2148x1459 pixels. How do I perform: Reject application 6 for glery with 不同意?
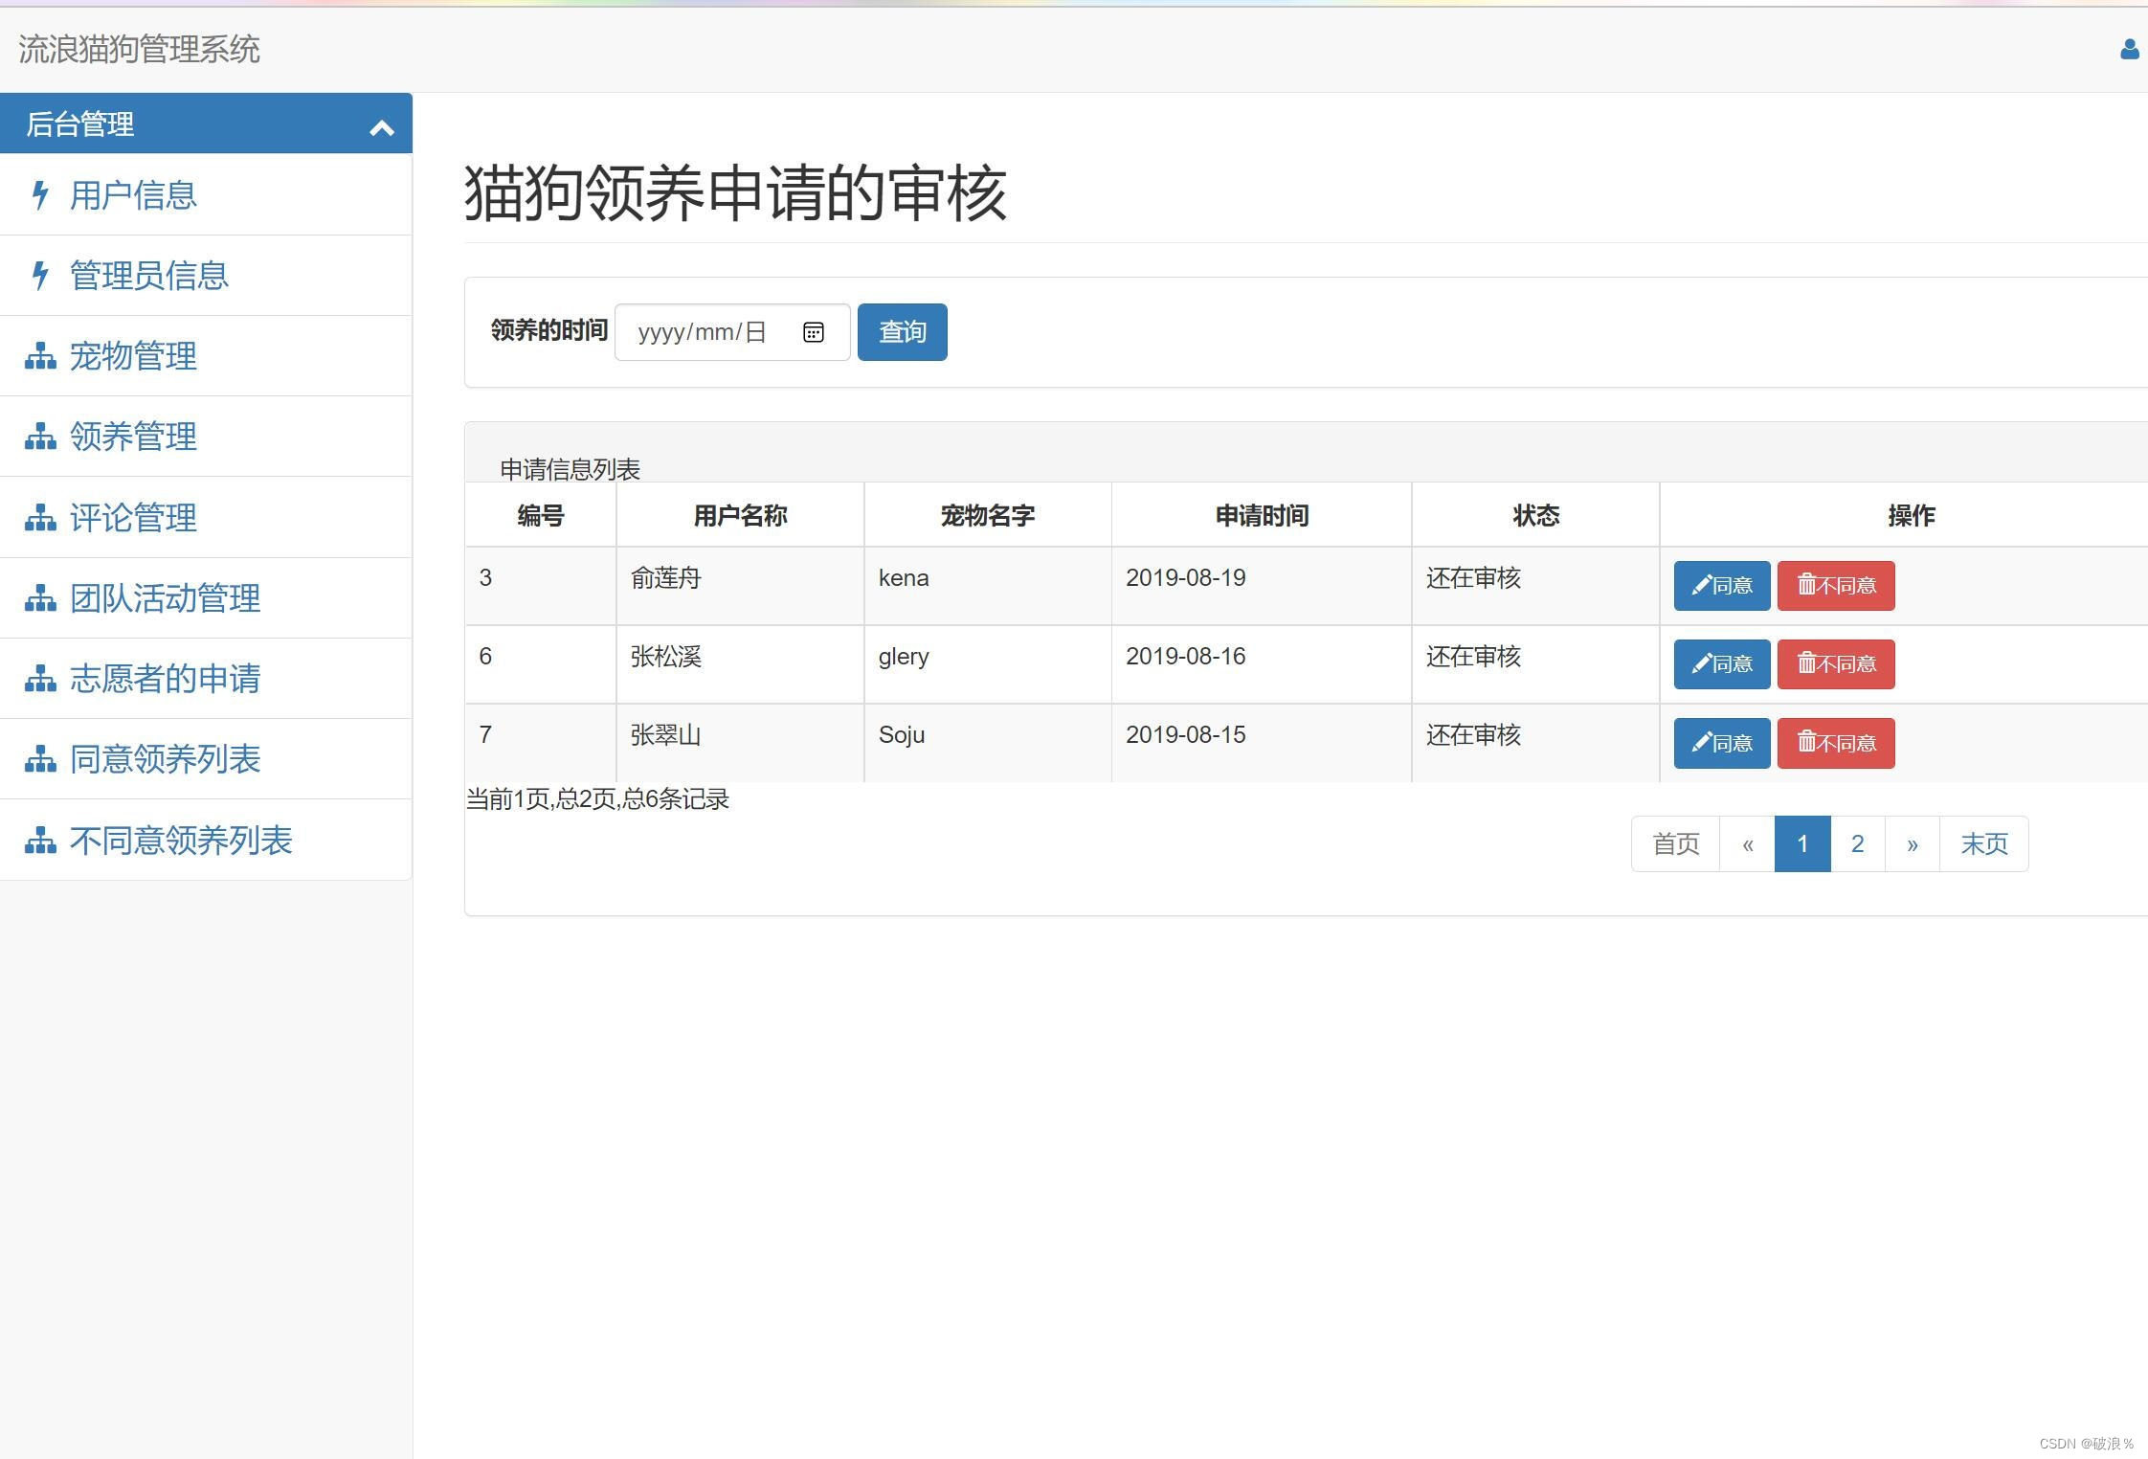tap(1836, 663)
